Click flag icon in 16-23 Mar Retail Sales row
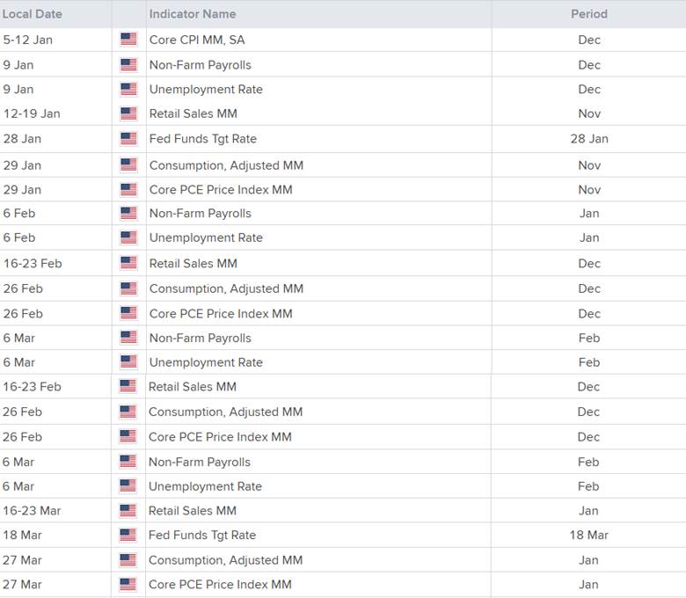Viewport: 686px width, 598px height. (128, 511)
